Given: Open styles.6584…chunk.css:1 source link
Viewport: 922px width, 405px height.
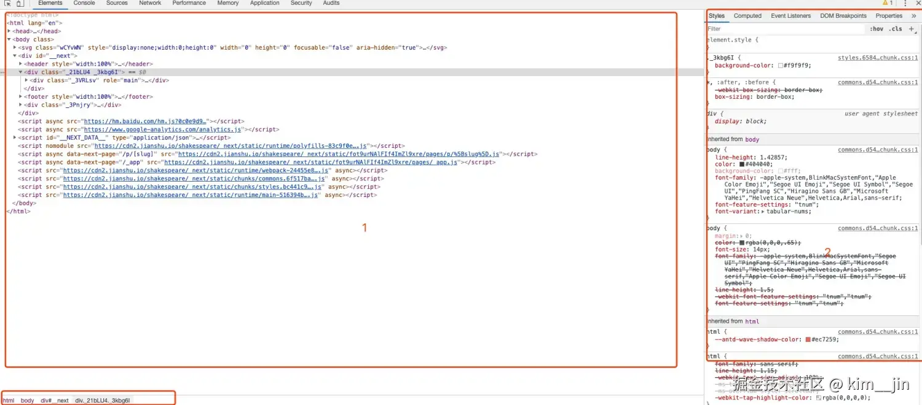Looking at the screenshot, I should click(x=878, y=58).
